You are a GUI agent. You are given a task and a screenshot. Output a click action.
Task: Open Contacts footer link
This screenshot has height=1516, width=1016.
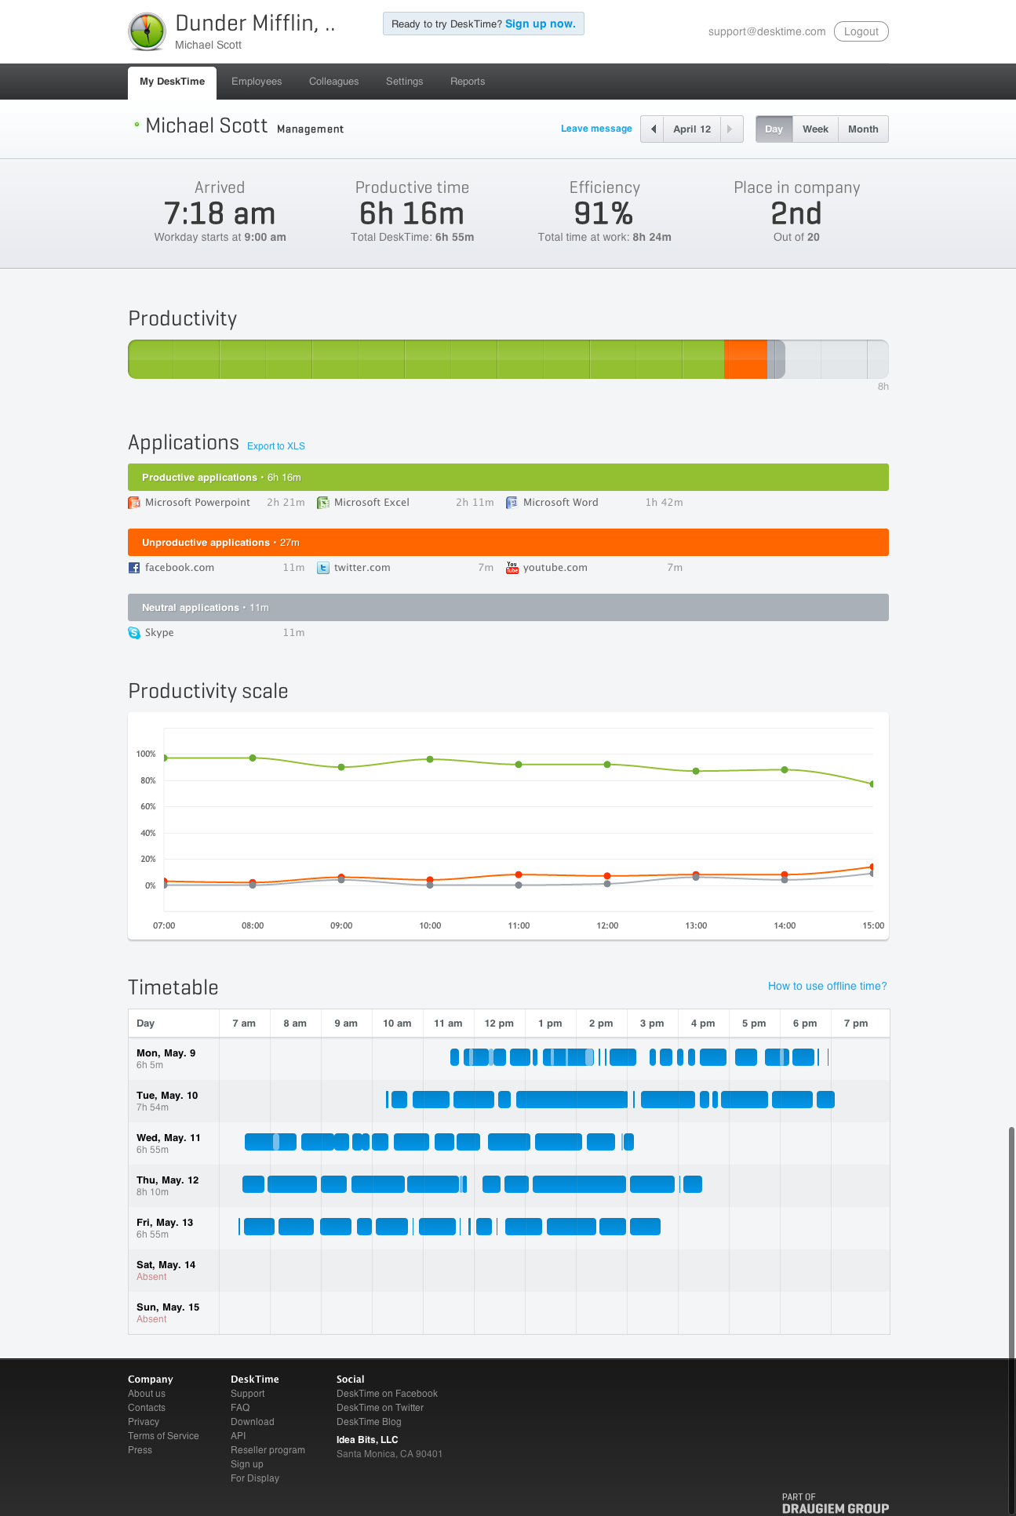pos(147,1408)
